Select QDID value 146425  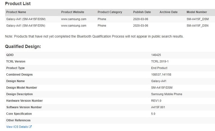(x=156, y=55)
